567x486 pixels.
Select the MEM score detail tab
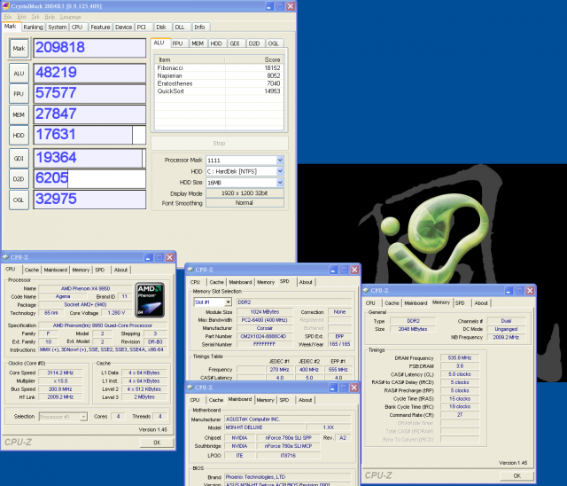198,43
